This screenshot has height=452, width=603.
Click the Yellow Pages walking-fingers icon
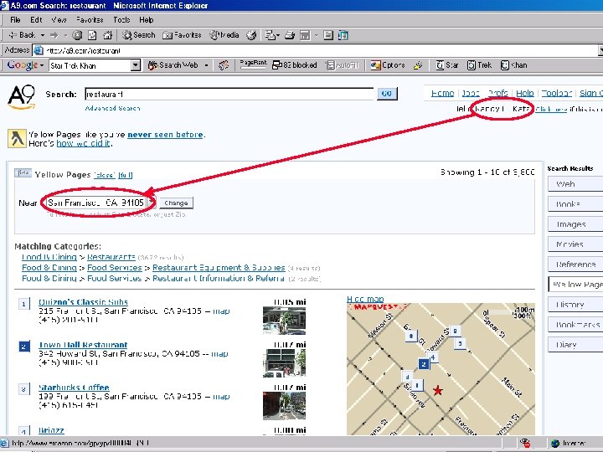coord(17,138)
